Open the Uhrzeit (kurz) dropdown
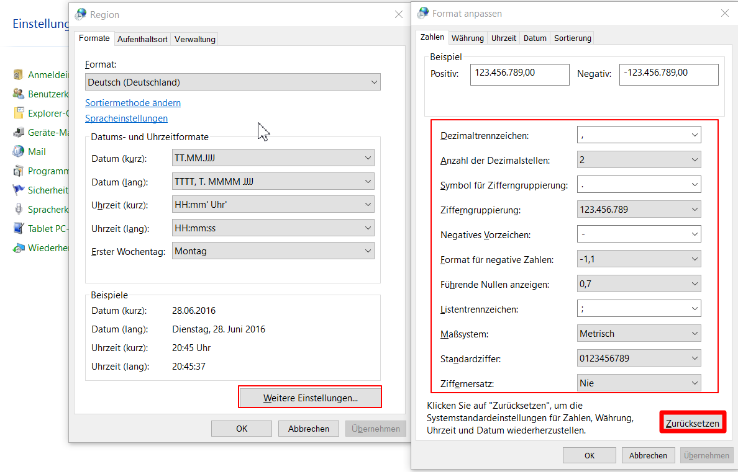Image resolution: width=738 pixels, height=472 pixels. 273,205
